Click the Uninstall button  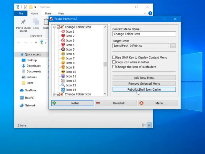[116, 103]
